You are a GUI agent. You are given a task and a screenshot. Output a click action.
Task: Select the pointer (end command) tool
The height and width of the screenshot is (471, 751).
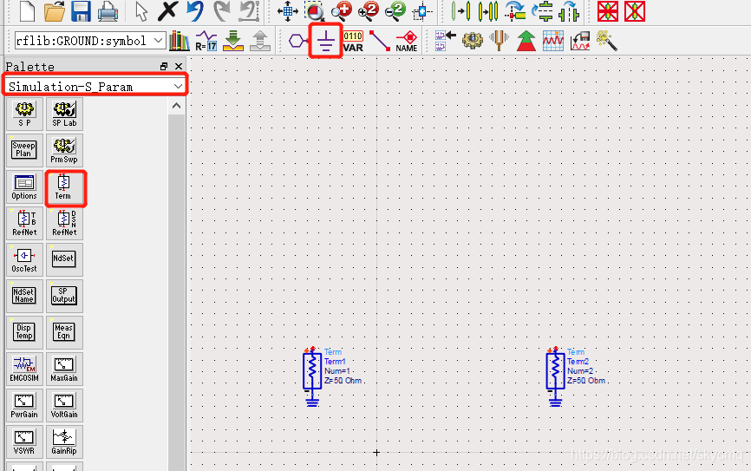141,11
